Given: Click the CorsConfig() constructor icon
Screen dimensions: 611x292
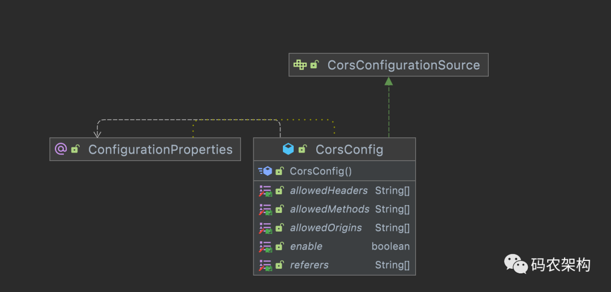Looking at the screenshot, I should (x=265, y=171).
